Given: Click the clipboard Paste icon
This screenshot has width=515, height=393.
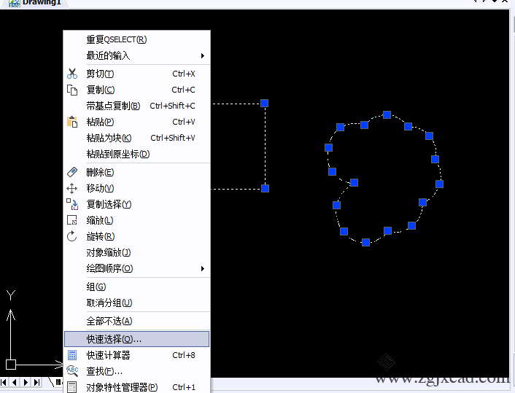Looking at the screenshot, I should click(72, 122).
